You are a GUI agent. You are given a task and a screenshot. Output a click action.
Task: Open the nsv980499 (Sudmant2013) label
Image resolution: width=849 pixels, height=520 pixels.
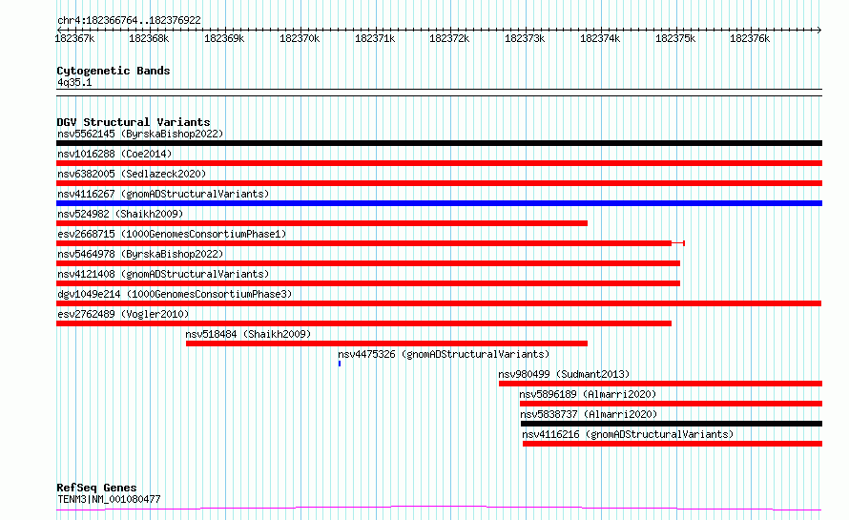tap(564, 374)
